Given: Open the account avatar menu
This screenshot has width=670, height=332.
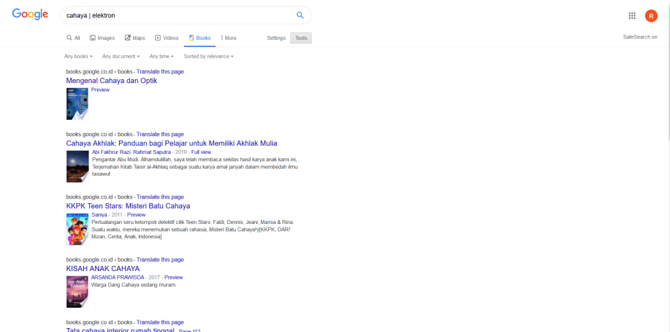Looking at the screenshot, I should [x=650, y=16].
